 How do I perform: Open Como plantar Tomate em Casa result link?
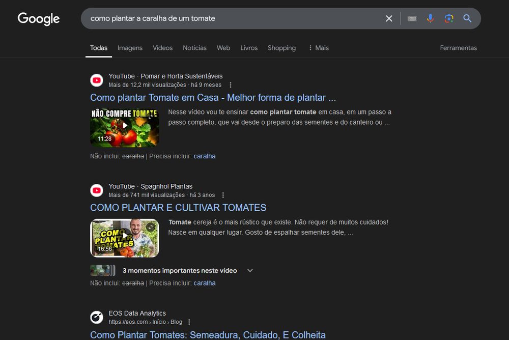(213, 97)
